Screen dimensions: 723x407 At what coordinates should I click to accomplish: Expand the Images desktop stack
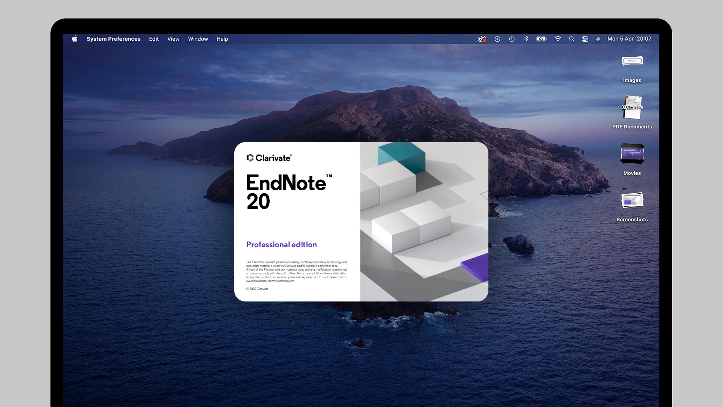(632, 61)
